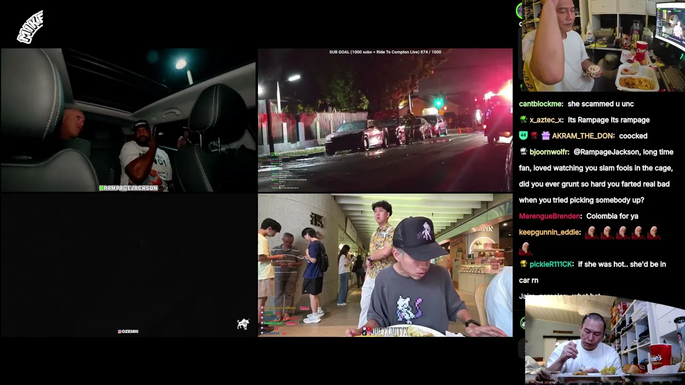Click the "Colombia for ya" chat message
Screen dimensions: 685x385
click(612, 216)
